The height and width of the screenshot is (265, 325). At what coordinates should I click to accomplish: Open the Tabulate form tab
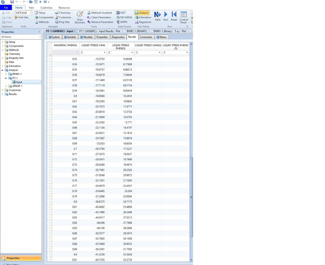(86, 37)
